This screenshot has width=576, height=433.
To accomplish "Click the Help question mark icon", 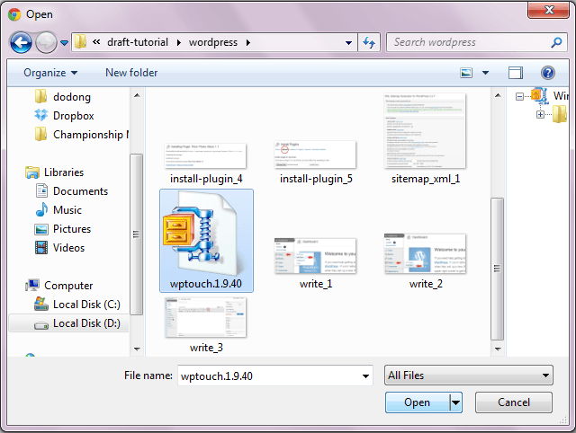I will 548,73.
